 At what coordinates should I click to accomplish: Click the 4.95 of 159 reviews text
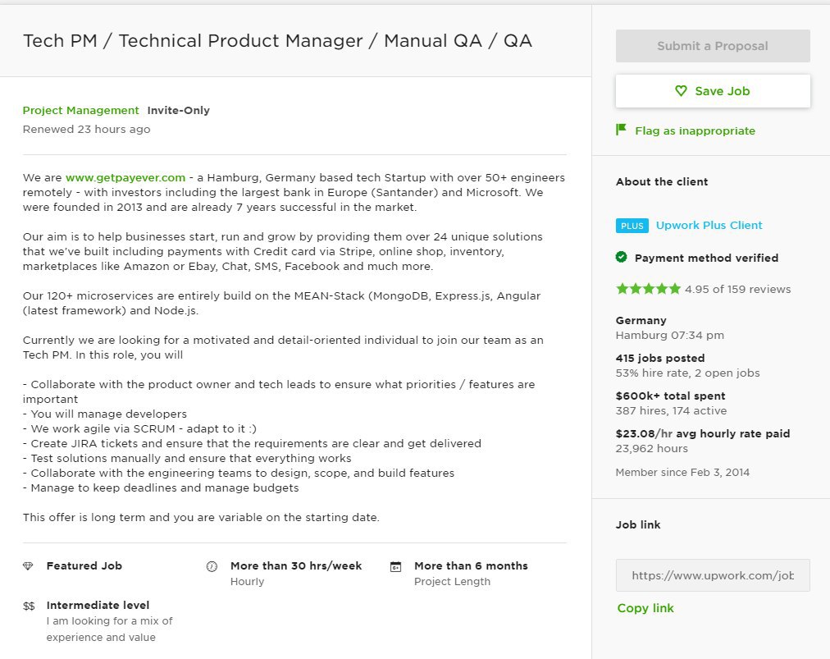[x=737, y=289]
